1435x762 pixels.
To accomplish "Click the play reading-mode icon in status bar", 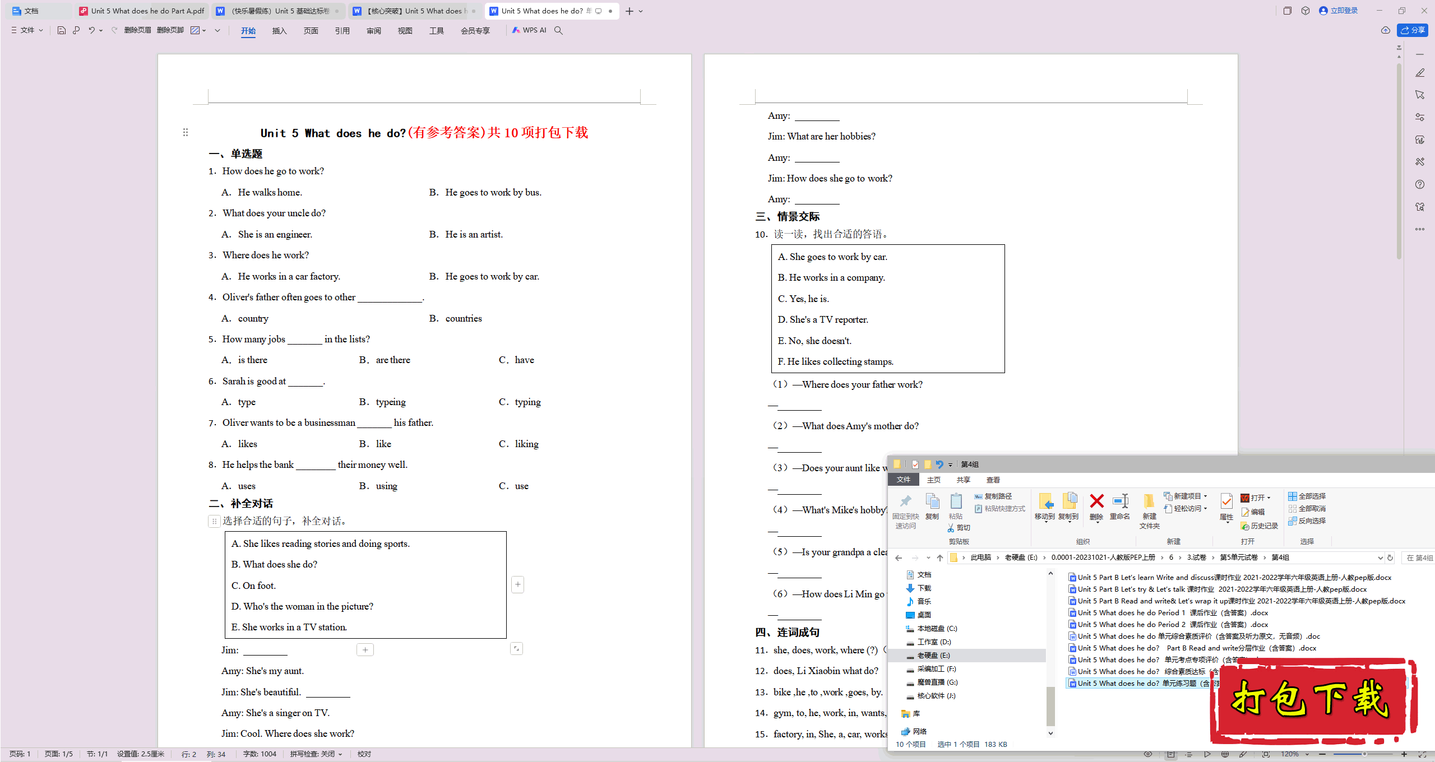I will [1207, 754].
